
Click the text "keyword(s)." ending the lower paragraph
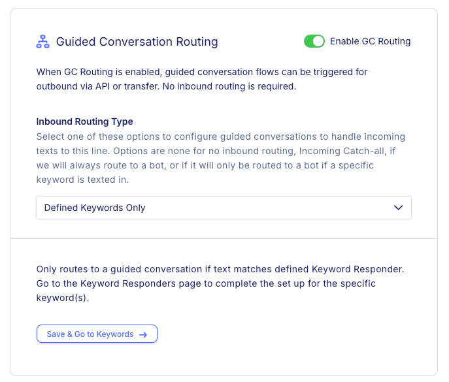63,298
